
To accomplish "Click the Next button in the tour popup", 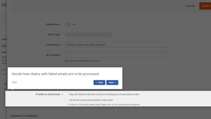I will pos(112,82).
